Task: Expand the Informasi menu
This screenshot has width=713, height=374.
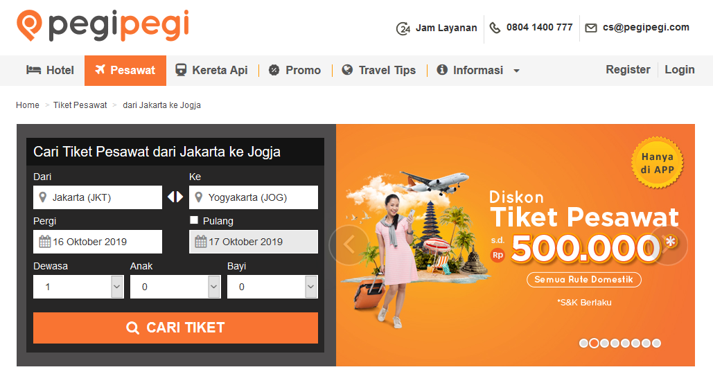Action: [478, 71]
